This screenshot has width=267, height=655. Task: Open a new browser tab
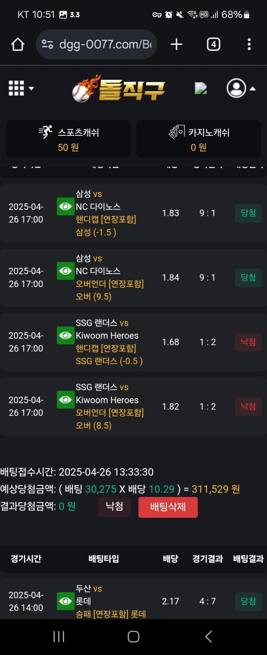(176, 44)
